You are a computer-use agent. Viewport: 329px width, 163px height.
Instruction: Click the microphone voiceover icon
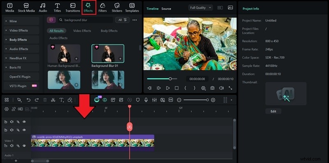146,100
